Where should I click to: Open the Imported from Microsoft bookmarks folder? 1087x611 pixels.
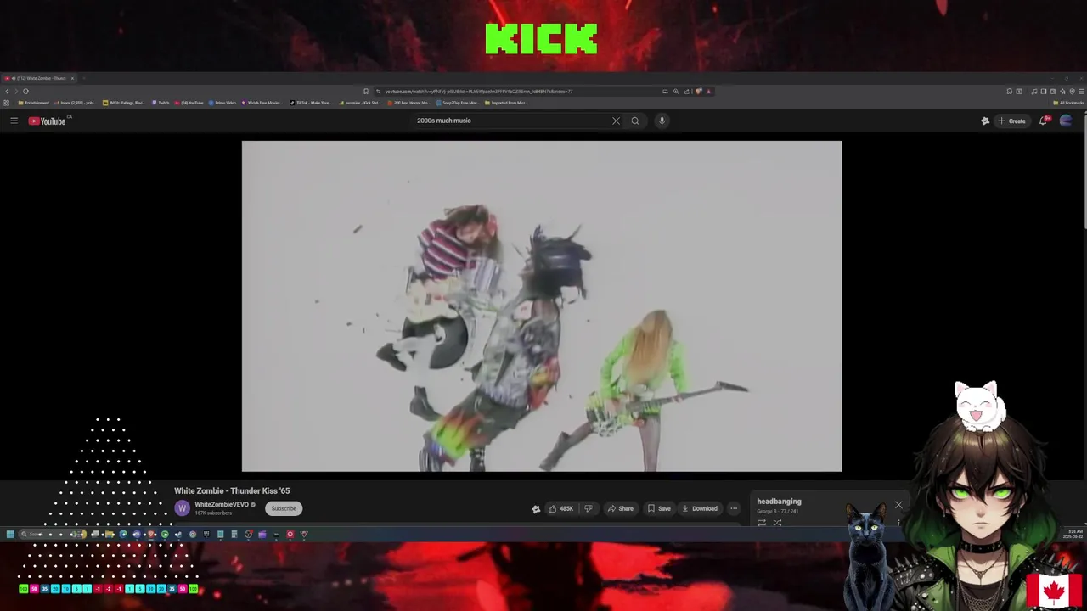[x=506, y=103]
